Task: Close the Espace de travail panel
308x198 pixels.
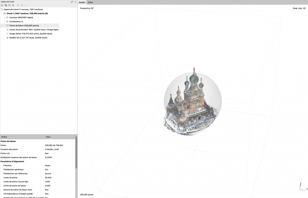Action: 75,2
